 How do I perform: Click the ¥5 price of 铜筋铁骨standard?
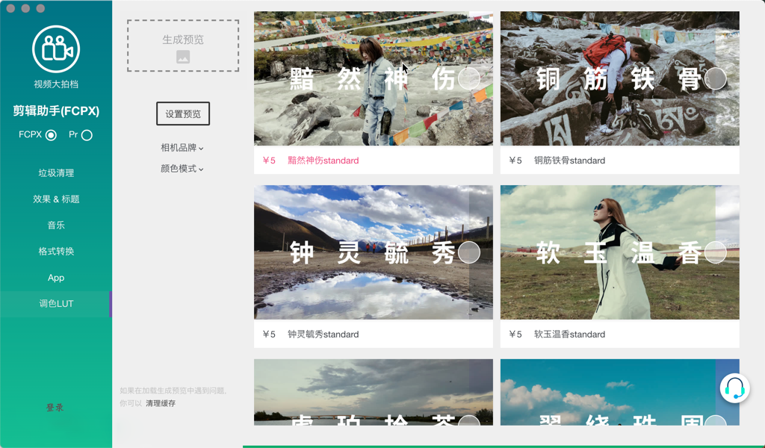515,161
